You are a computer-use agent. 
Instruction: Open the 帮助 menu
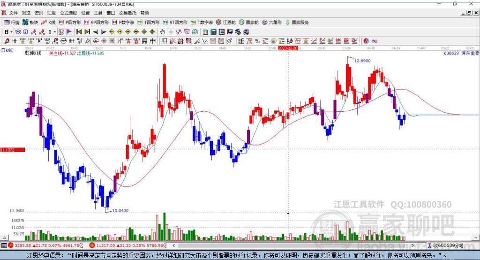(144, 13)
